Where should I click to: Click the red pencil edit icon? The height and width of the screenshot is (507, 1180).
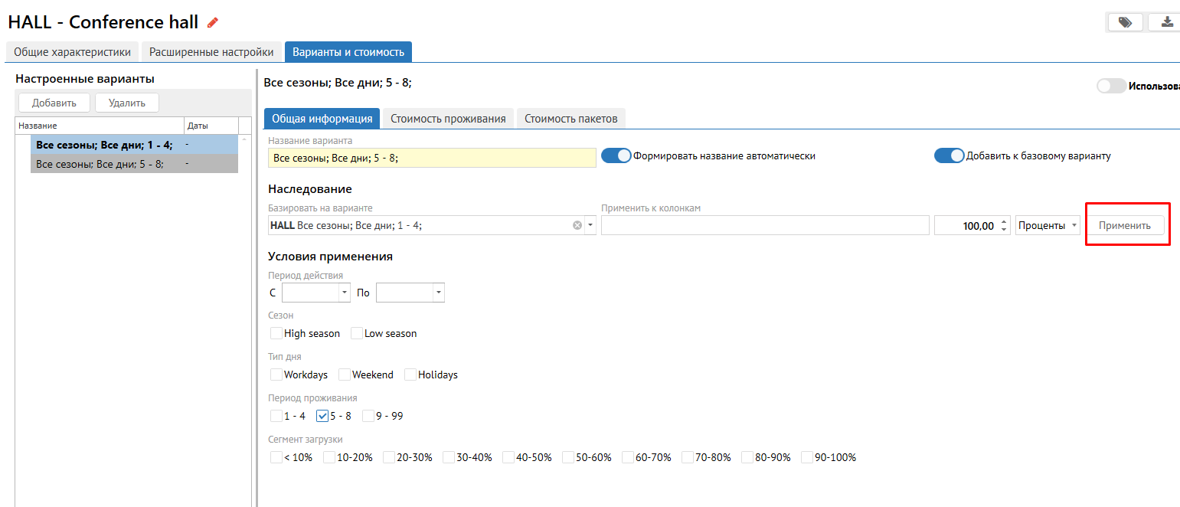pos(213,23)
